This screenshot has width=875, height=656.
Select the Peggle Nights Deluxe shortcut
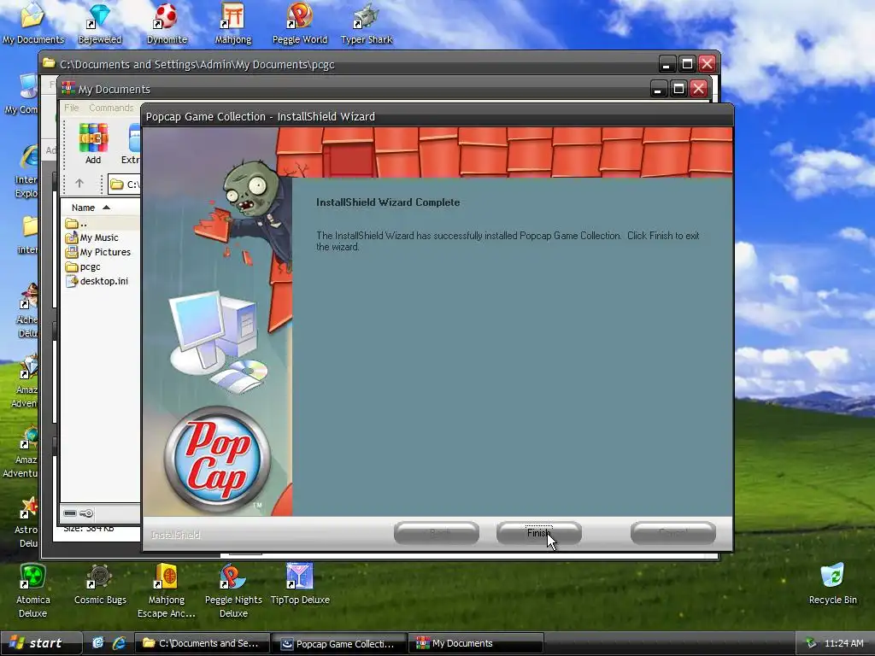point(233,591)
